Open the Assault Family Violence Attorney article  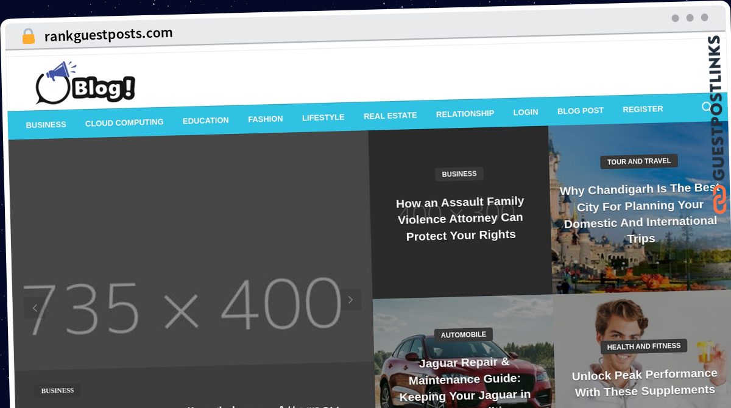[x=461, y=218]
